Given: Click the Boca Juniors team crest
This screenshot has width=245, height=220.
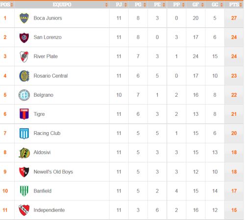Looking at the screenshot, I should [24, 18].
